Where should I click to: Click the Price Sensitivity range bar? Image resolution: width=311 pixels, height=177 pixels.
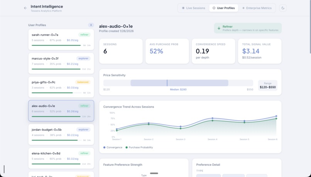178,83
